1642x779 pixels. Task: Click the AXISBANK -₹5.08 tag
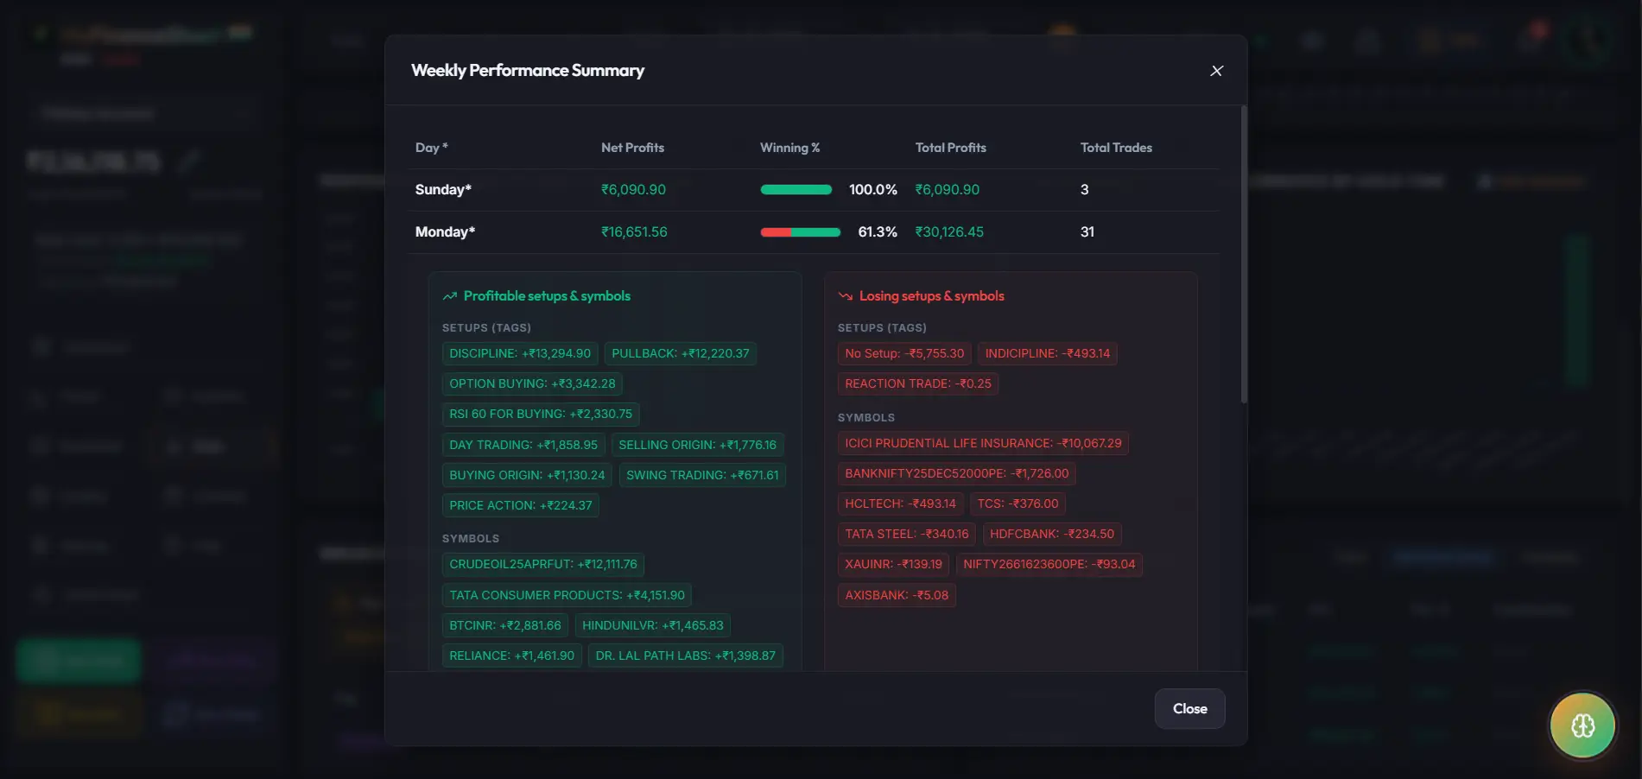(x=897, y=595)
